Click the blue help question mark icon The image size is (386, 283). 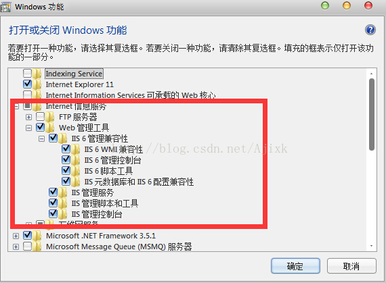click(370, 30)
